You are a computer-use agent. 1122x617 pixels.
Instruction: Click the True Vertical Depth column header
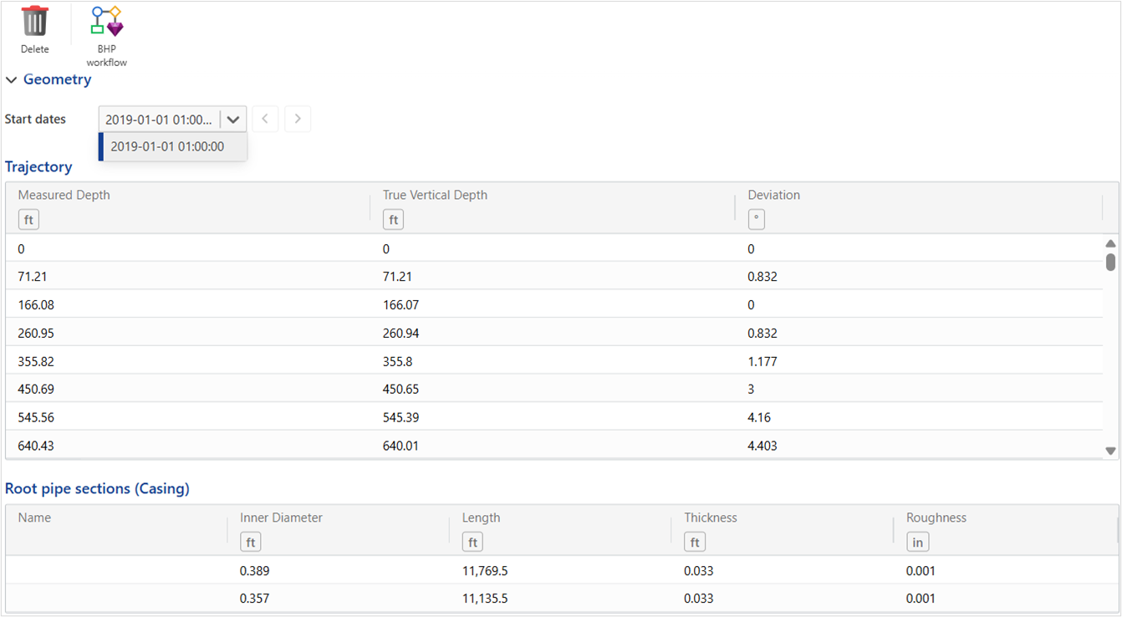[x=435, y=195]
